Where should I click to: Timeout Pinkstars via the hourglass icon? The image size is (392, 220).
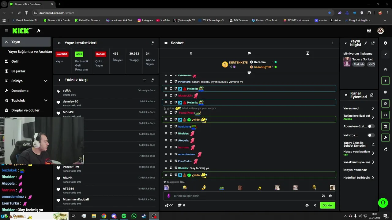(x=171, y=82)
